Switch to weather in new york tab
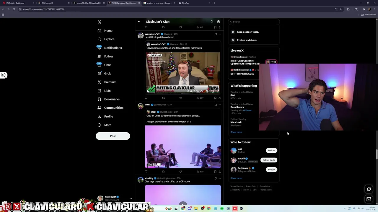 tap(159, 3)
